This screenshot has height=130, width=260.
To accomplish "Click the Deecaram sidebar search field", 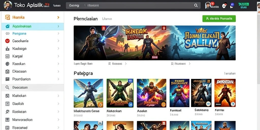I will (33, 87).
